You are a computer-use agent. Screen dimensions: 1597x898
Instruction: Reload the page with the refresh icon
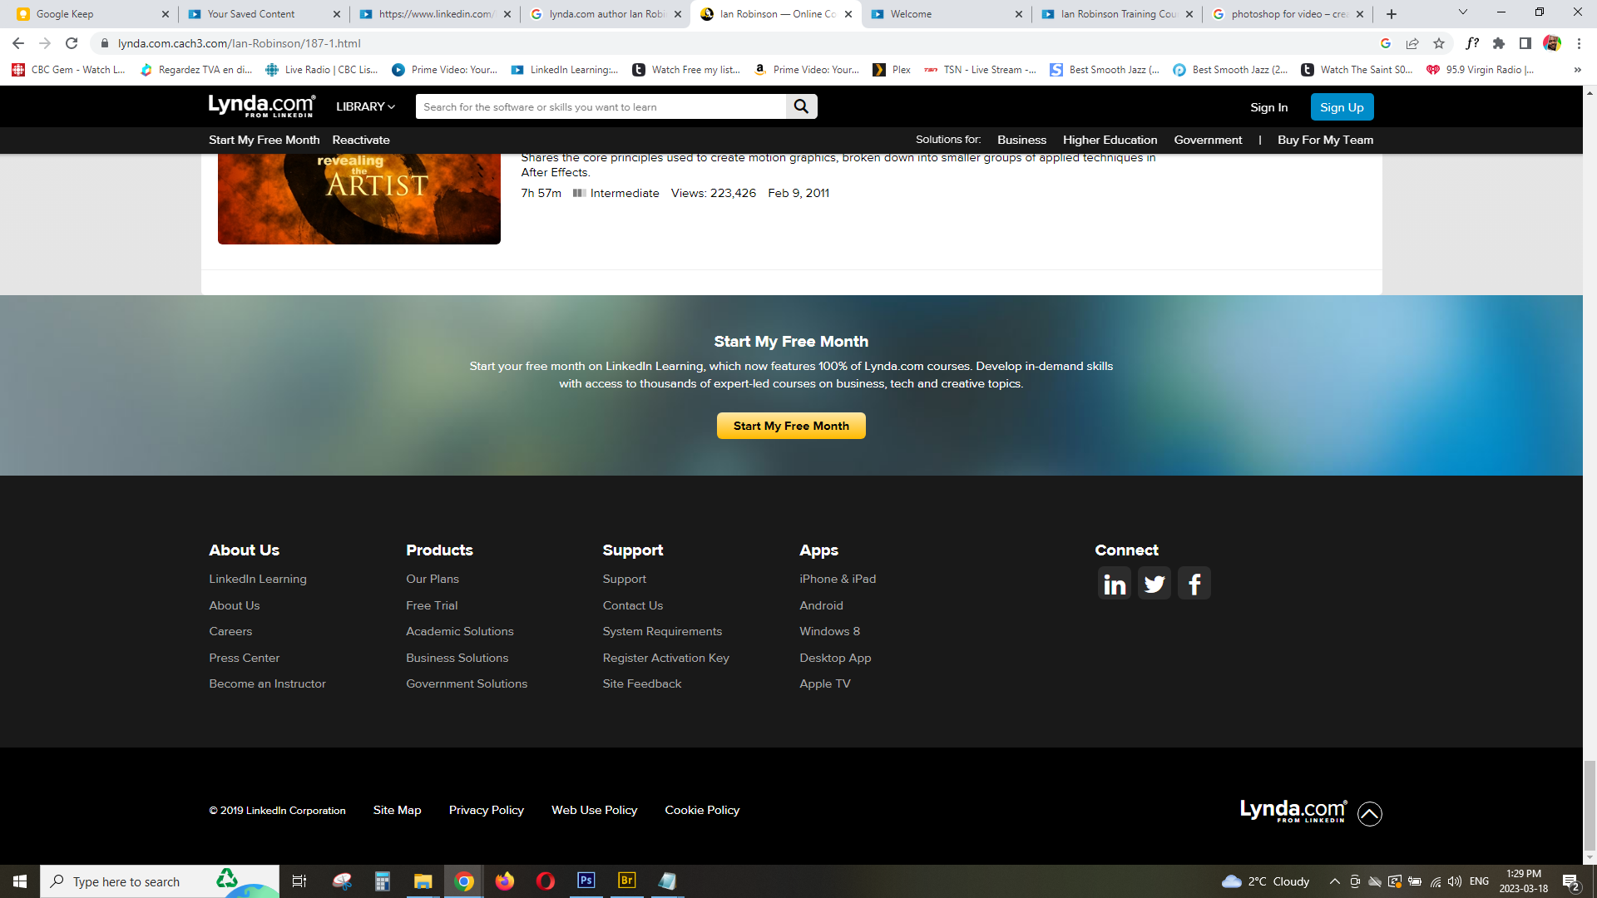tap(72, 43)
